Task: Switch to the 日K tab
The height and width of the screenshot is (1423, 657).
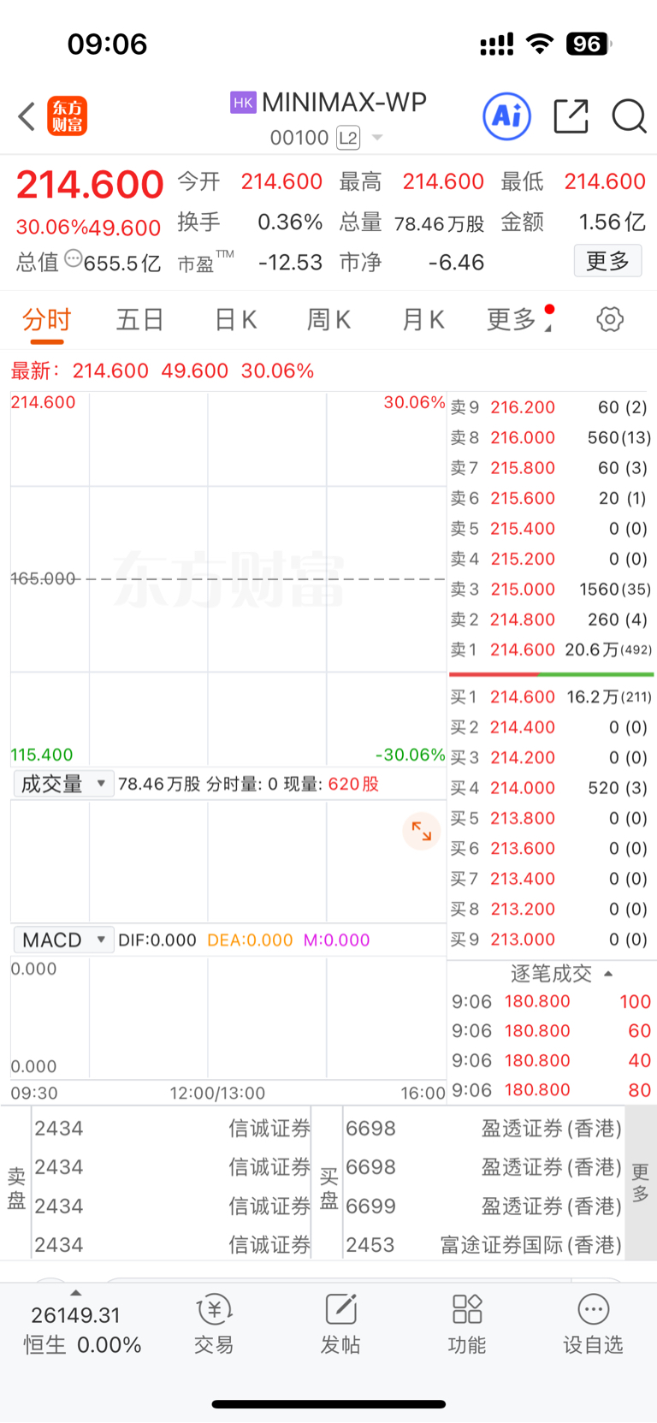Action: 235,320
